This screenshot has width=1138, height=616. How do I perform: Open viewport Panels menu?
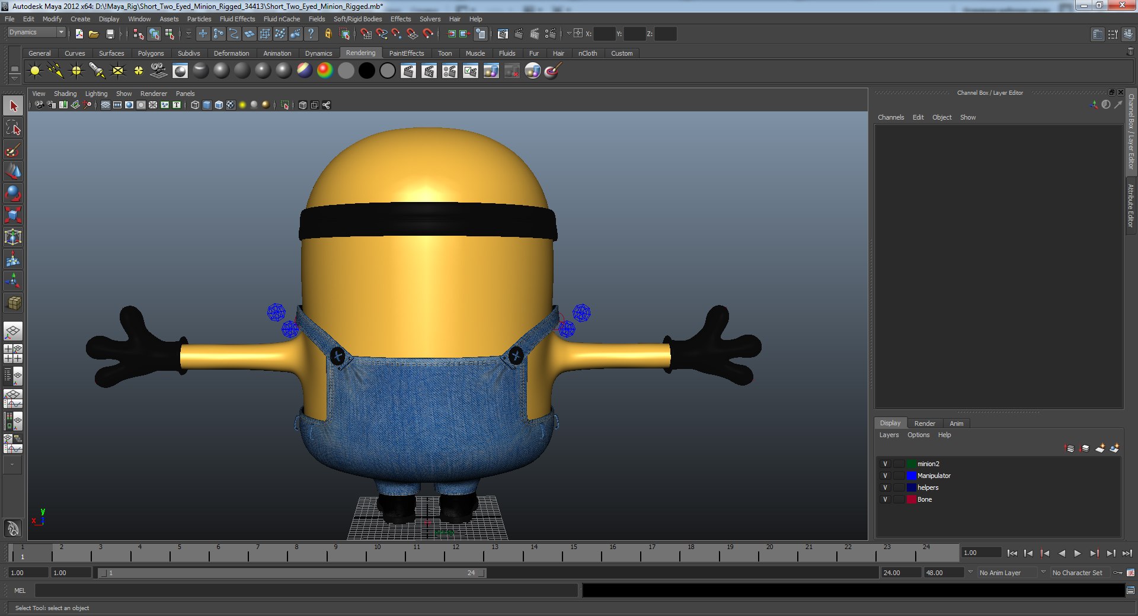pos(185,94)
